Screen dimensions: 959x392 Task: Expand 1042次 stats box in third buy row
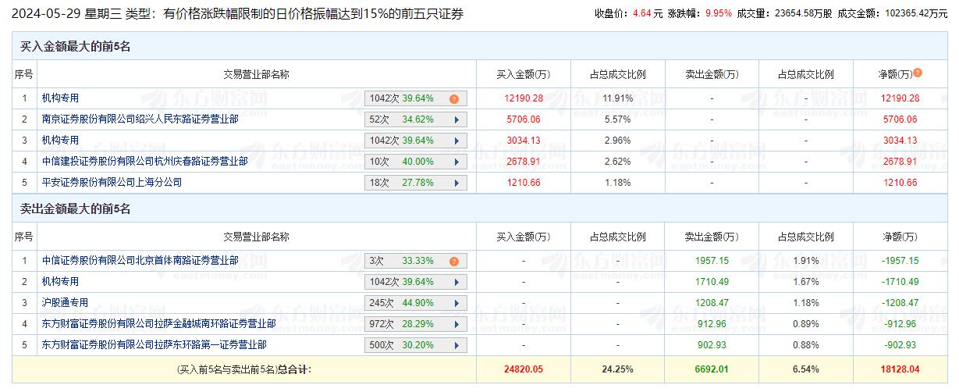tap(415, 141)
